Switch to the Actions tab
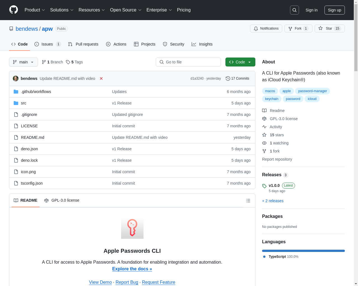Viewport: 358px width, 286px height. [x=116, y=44]
